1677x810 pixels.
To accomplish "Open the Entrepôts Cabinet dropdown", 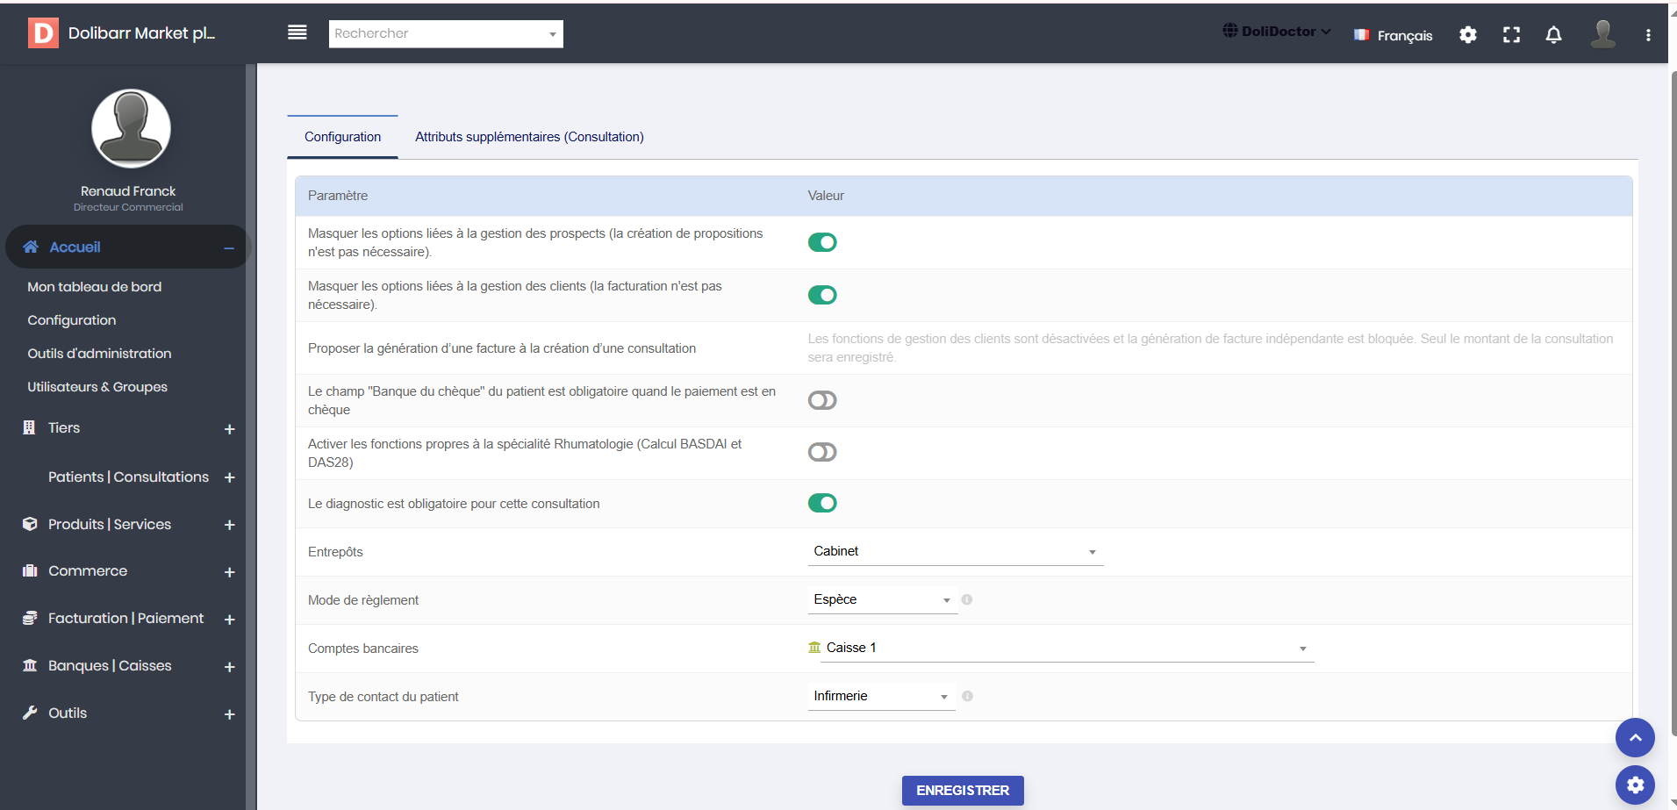I will [x=954, y=551].
